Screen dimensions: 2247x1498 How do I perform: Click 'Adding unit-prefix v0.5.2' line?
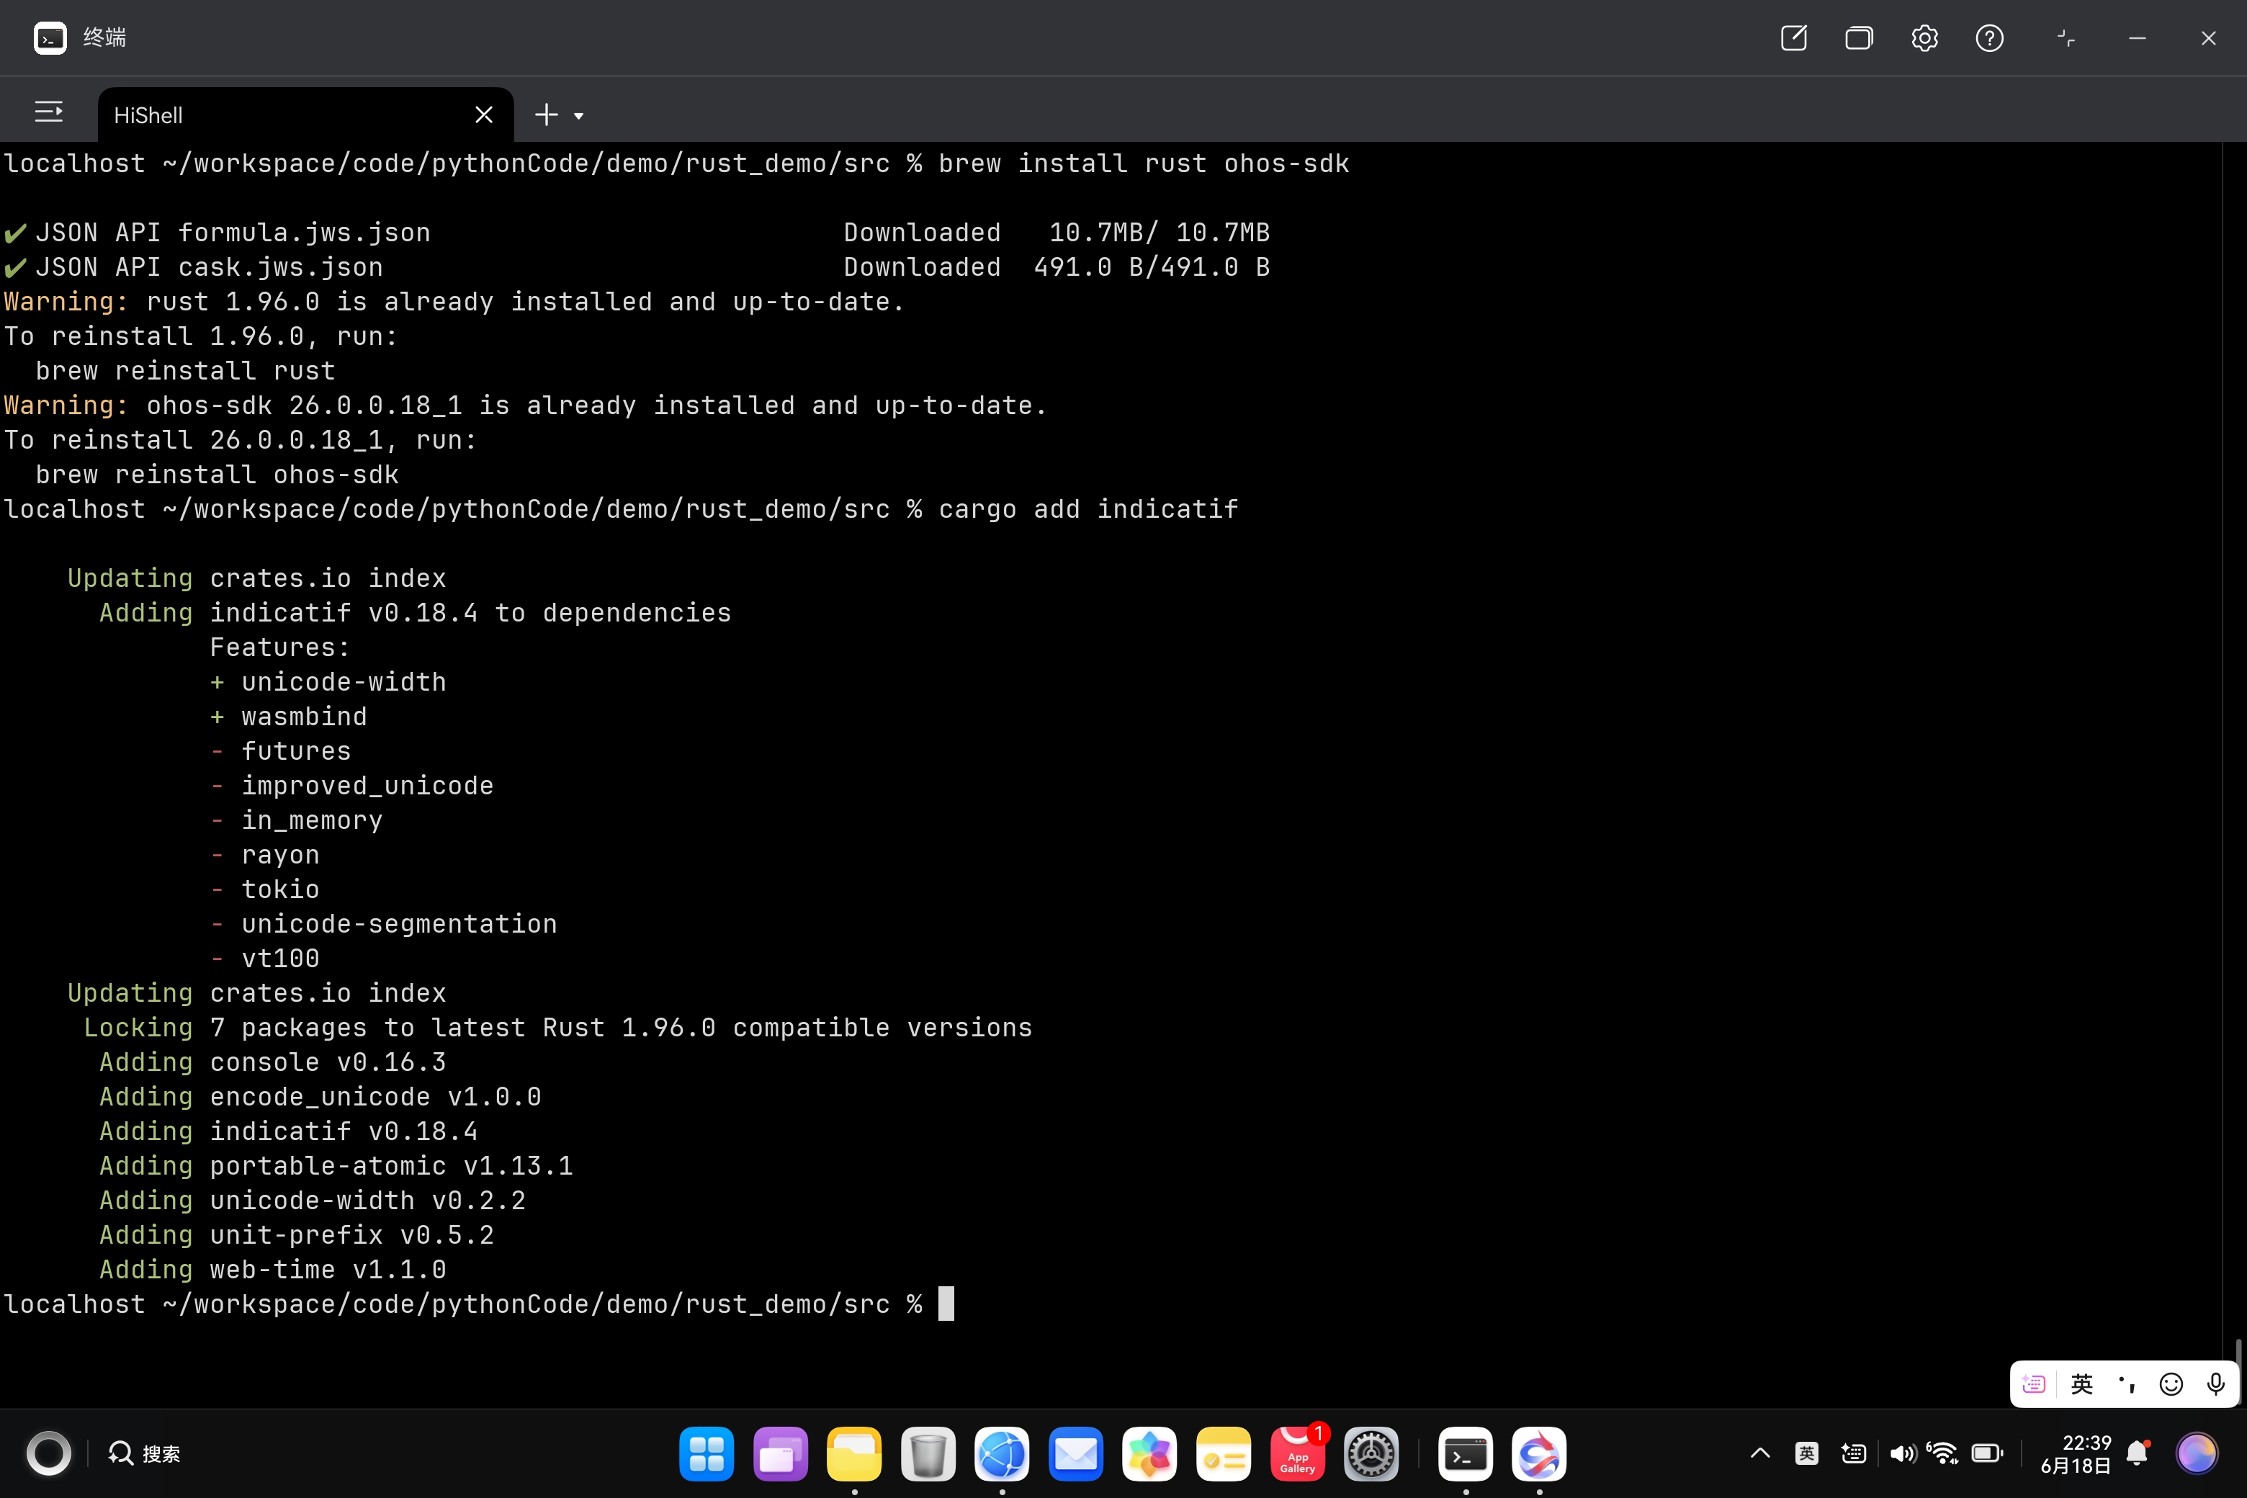pos(296,1234)
